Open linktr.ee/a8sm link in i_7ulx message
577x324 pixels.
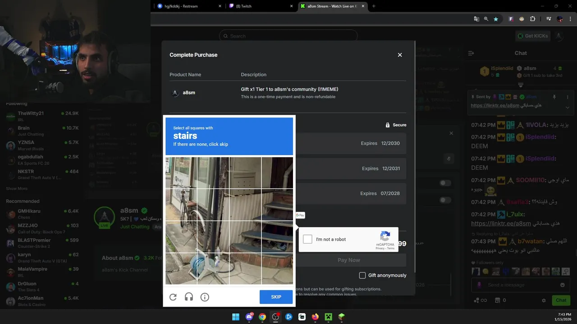[x=501, y=224]
